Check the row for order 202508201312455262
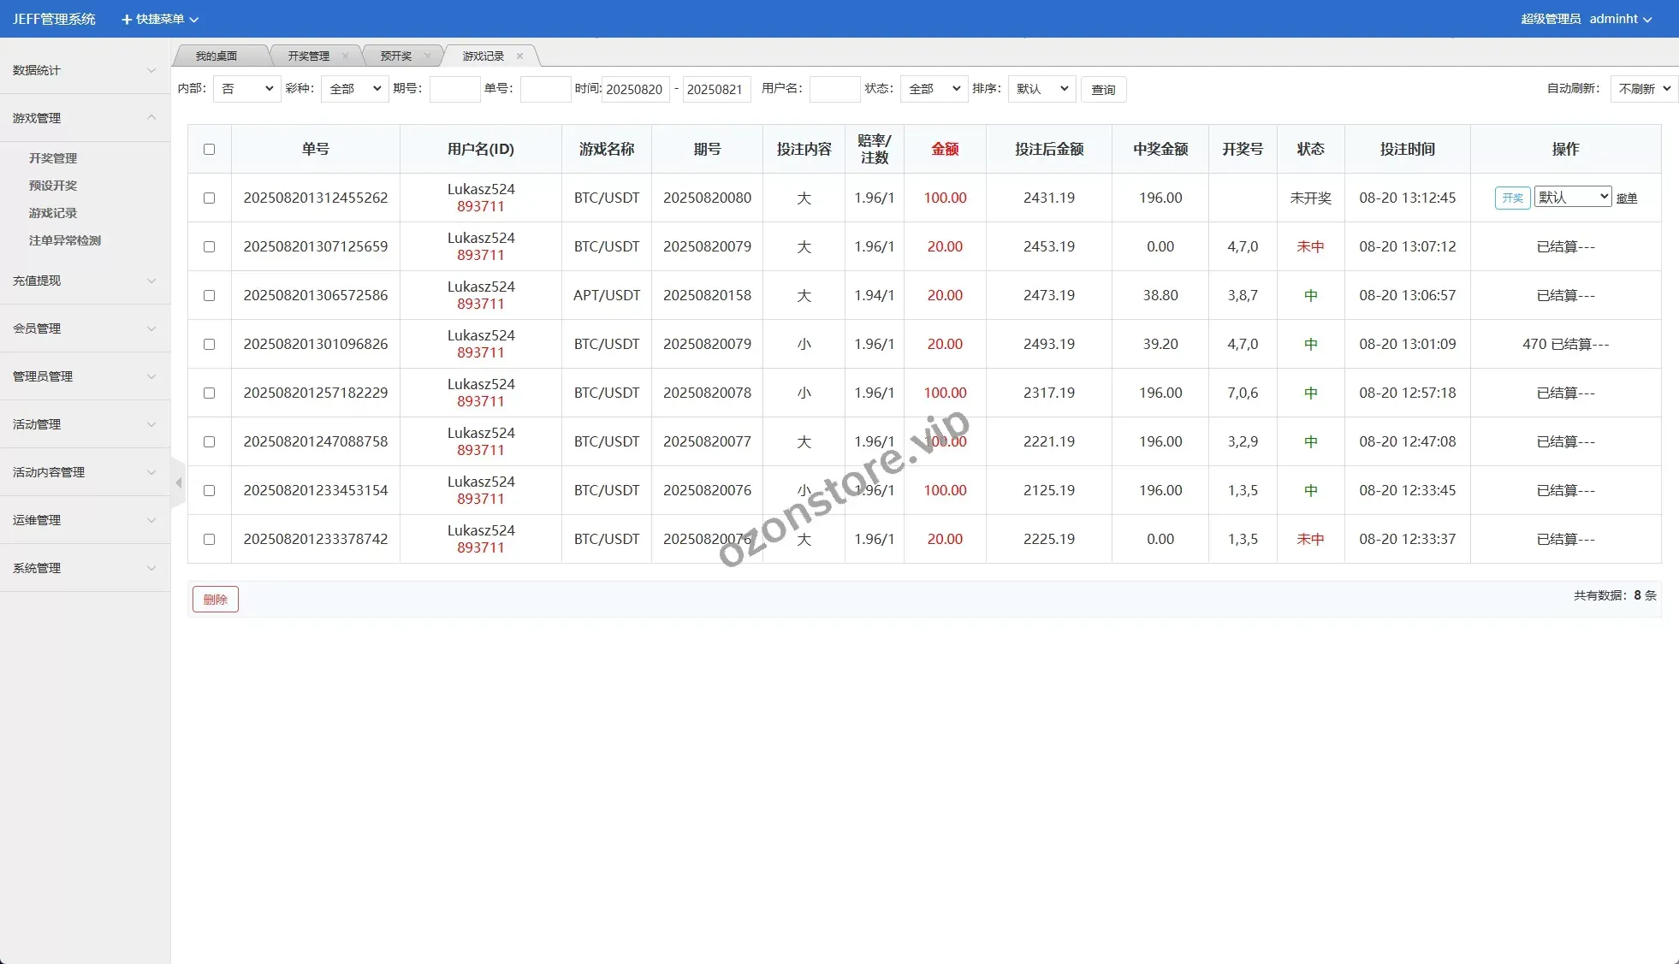The width and height of the screenshot is (1679, 964). (209, 198)
